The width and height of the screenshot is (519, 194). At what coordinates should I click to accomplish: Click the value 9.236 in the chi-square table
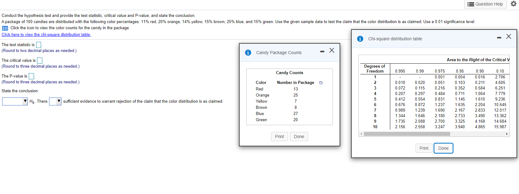(x=500, y=99)
